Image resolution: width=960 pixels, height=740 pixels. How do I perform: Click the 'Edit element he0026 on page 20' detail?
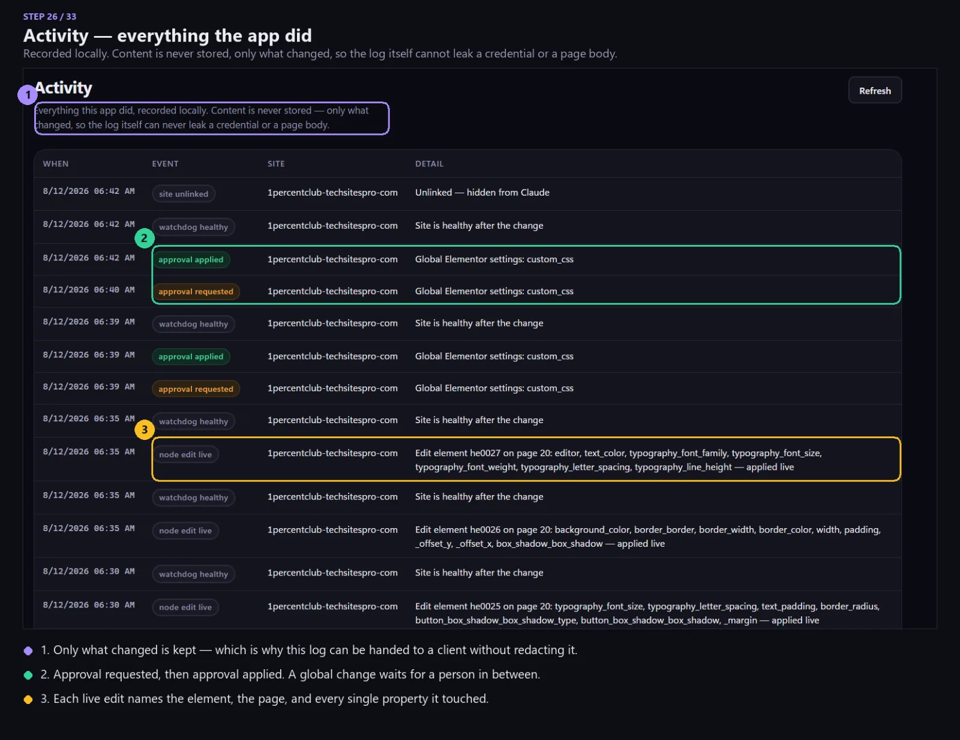[x=648, y=537]
